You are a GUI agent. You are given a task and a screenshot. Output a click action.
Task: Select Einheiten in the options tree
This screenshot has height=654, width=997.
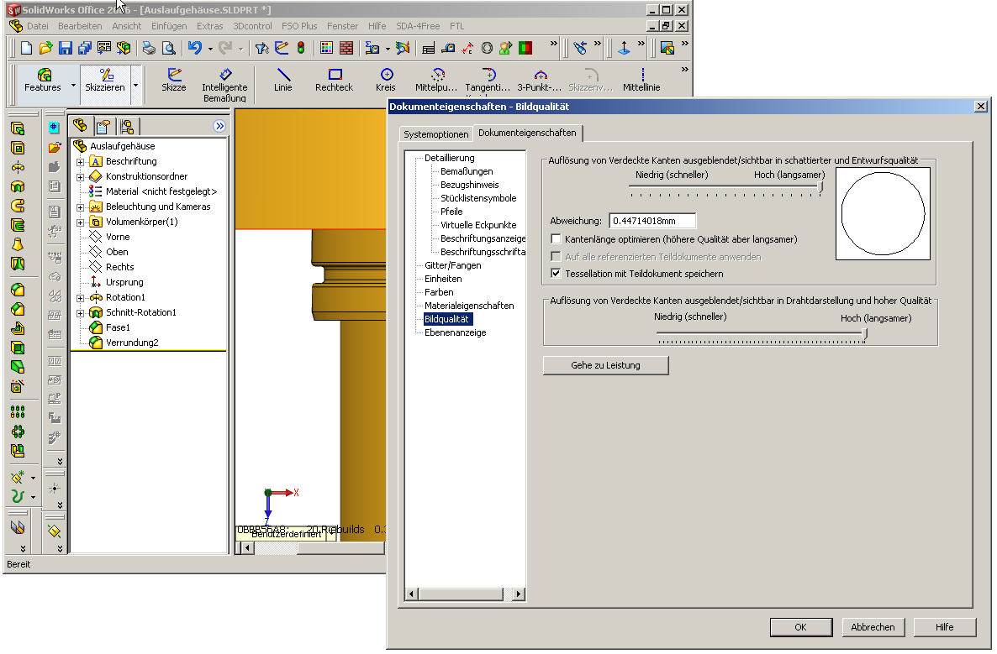pyautogui.click(x=443, y=279)
